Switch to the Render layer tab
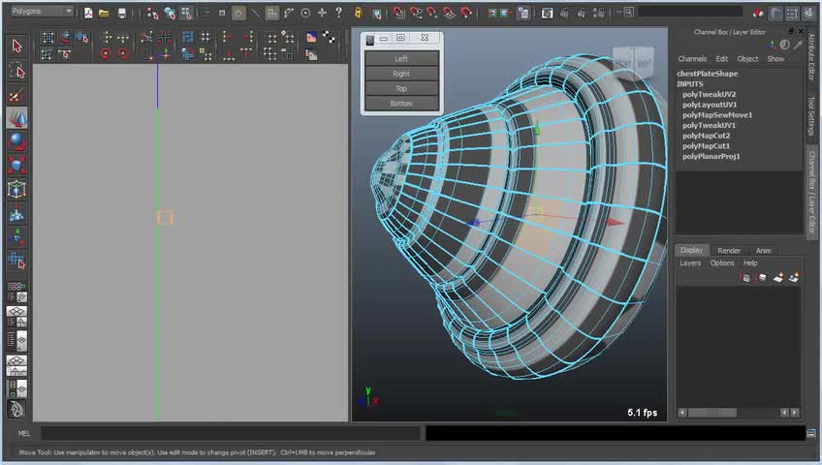Viewport: 822px width, 465px height. point(729,251)
